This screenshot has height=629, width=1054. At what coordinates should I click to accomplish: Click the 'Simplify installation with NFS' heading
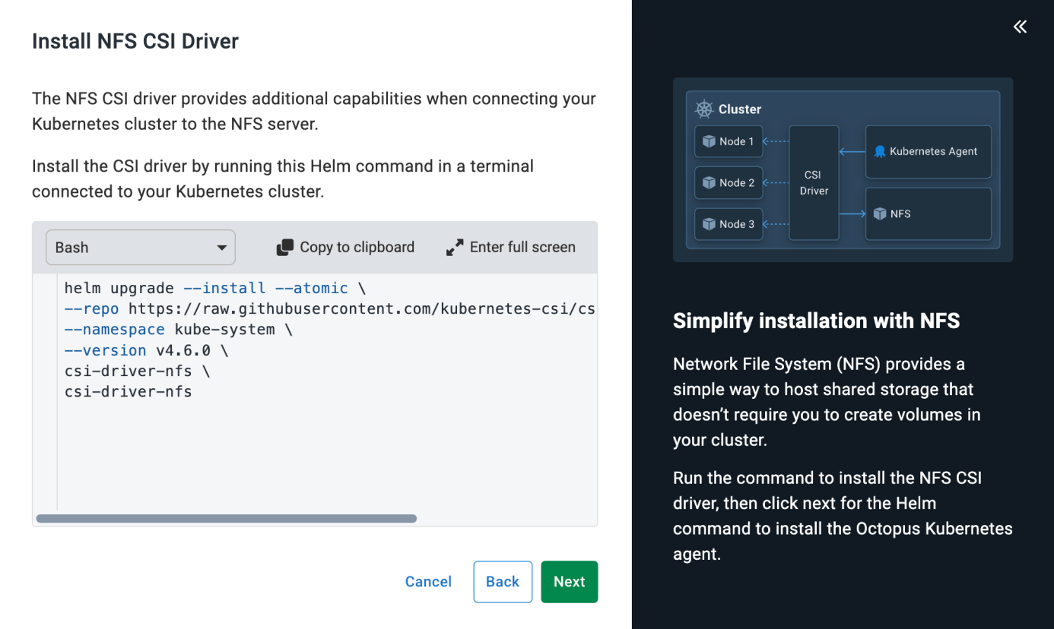[x=817, y=321]
